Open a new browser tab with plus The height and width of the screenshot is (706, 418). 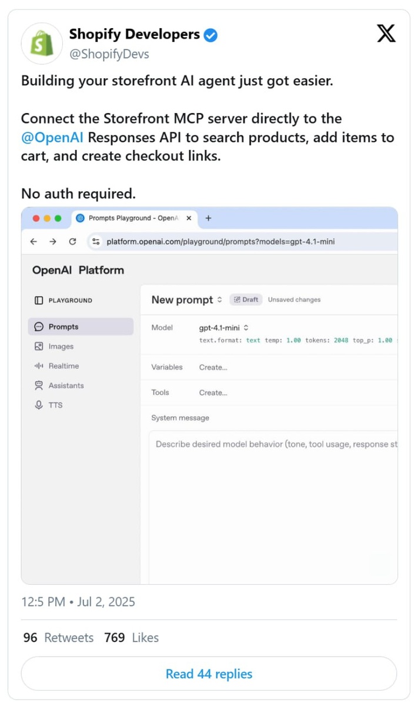(x=208, y=218)
